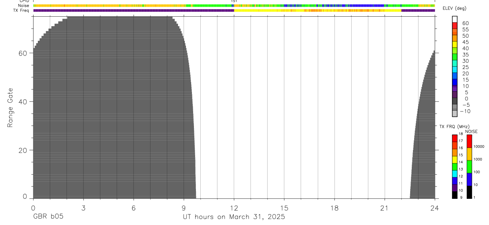
Task: Click the cyan 12–13 MHz segment of TX FRQ colorbar
Action: (x=455, y=174)
